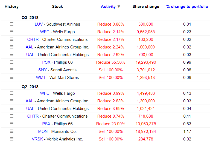Click the Share change column header
210x144 pixels.
point(146,7)
